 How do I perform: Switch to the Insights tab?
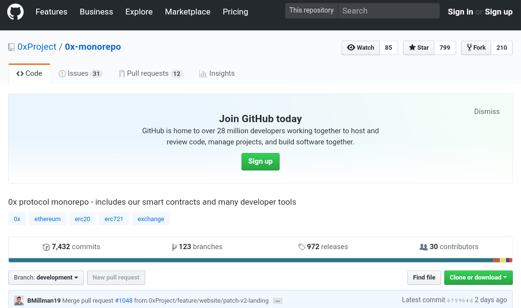[217, 73]
